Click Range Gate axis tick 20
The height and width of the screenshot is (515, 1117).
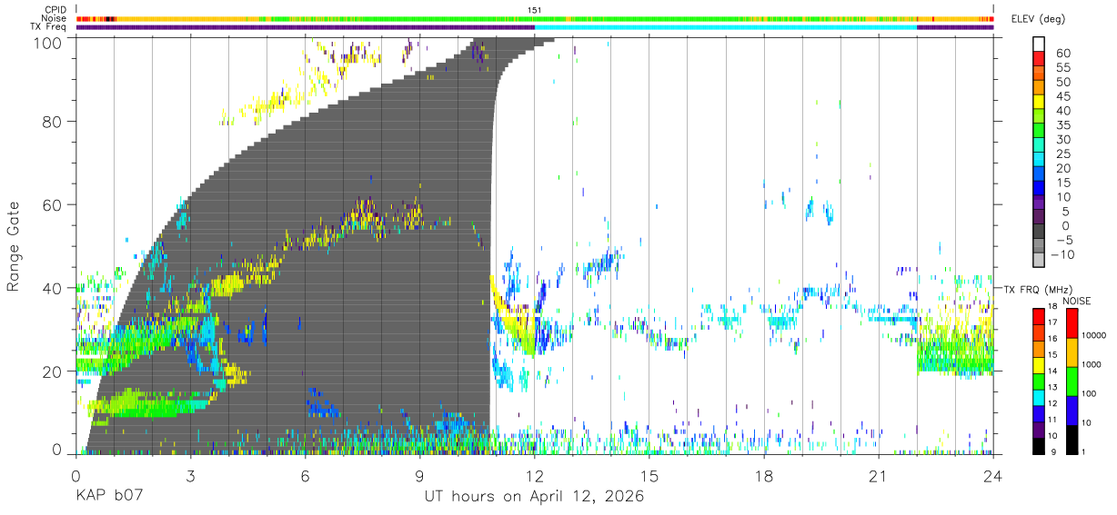[52, 371]
